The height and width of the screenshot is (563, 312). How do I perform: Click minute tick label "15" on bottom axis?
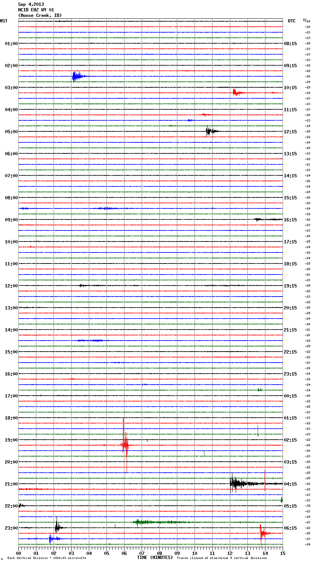coord(283,553)
